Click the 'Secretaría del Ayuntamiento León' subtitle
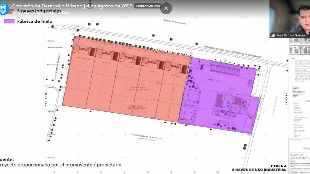This screenshot has width=310, height=174. pyautogui.click(x=41, y=12)
